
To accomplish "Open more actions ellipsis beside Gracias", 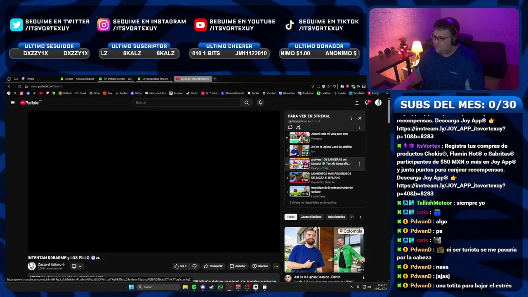I will (276, 266).
